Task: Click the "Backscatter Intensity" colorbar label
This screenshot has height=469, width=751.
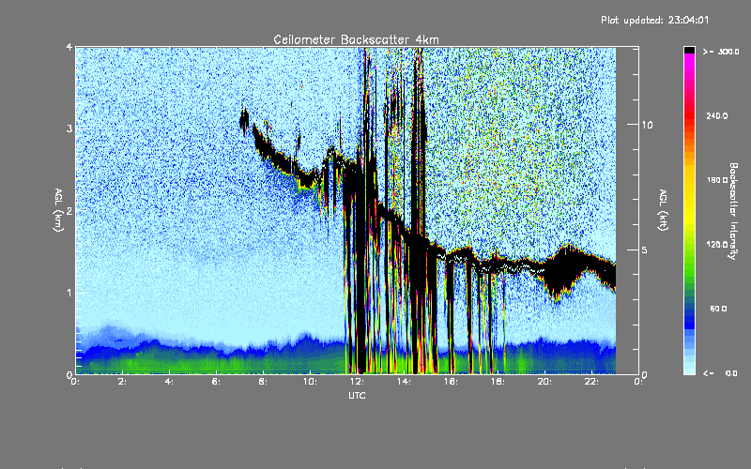Action: pyautogui.click(x=733, y=211)
